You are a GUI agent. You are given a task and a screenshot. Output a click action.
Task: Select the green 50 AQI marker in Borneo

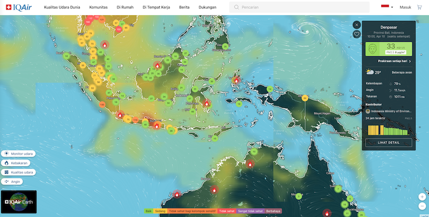pos(168,103)
